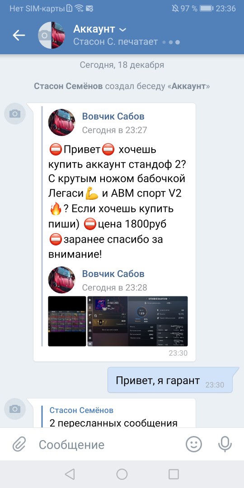Screen dimensions: 244x488
Task: Open the emoji smiley picker
Action: [193, 444]
